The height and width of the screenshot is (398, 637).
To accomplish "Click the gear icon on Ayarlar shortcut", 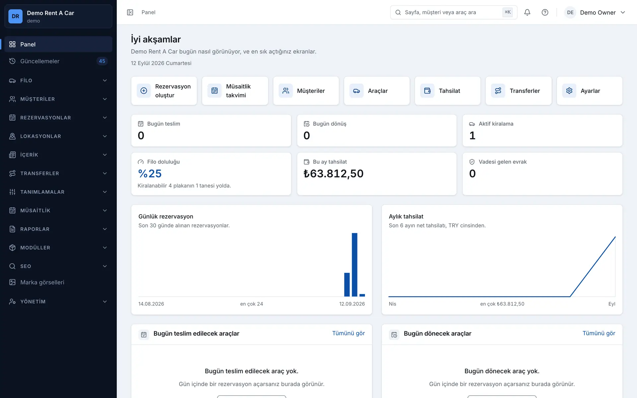I will tap(569, 91).
